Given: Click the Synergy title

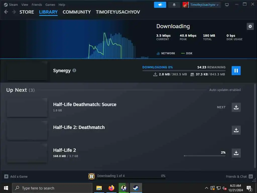Looking at the screenshot, I should (62, 71).
